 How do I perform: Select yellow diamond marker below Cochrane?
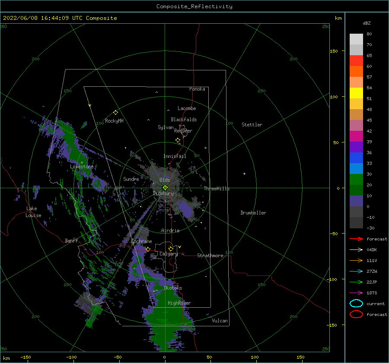(148, 249)
